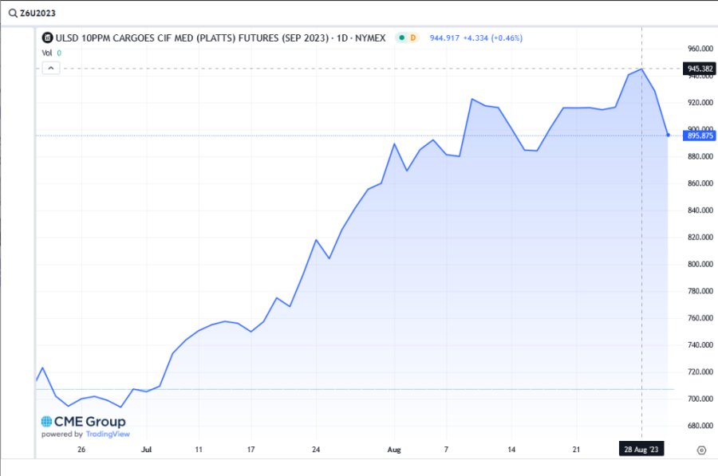Open chart settings gear icon

point(701,450)
